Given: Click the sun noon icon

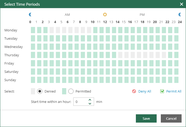Looking at the screenshot, I should tap(105, 15).
